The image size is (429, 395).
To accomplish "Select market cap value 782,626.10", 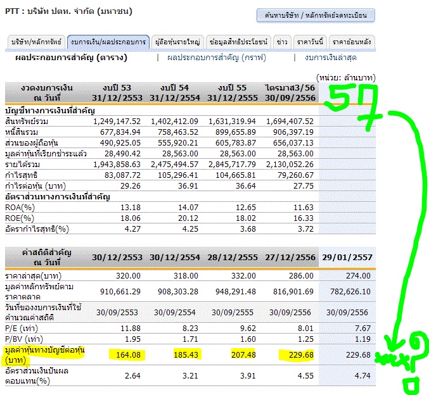I will (350, 292).
